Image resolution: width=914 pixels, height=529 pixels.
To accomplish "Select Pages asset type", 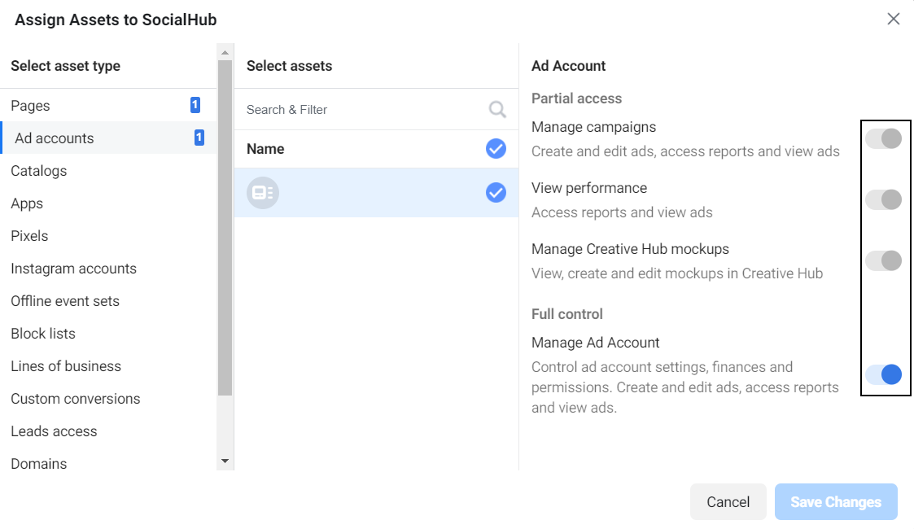I will (x=108, y=106).
